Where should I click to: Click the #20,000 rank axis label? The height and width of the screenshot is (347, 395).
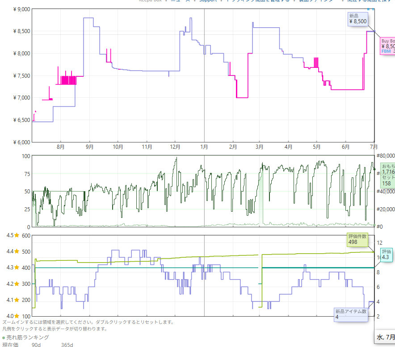coord(386,209)
